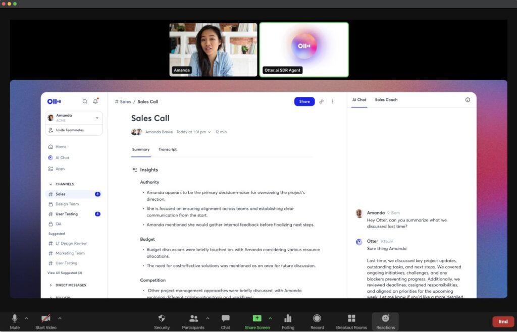The width and height of the screenshot is (517, 332).
Task: Open Polling from Zoom toolbar
Action: [x=288, y=321]
